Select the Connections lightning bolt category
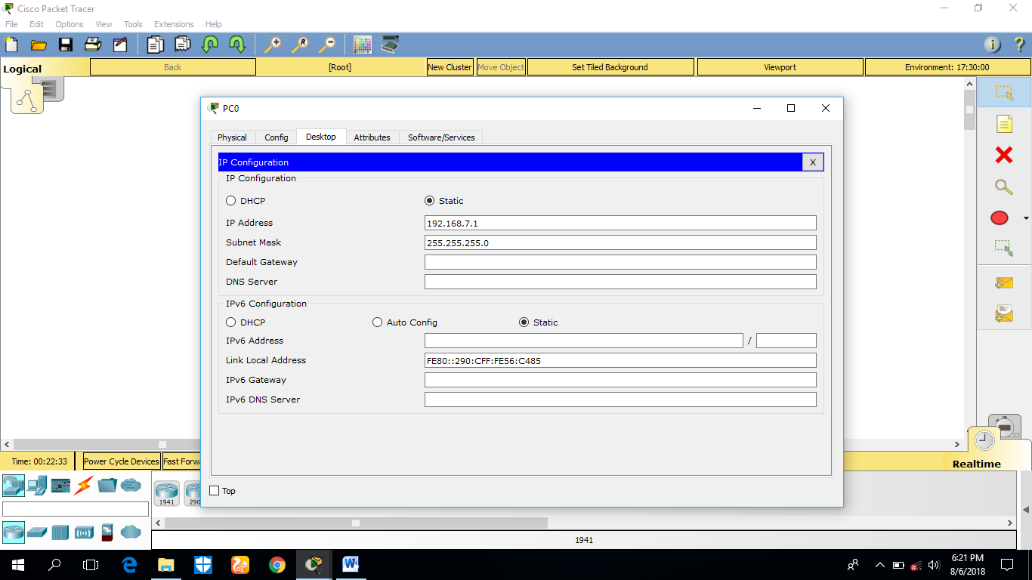This screenshot has height=580, width=1032. click(83, 484)
